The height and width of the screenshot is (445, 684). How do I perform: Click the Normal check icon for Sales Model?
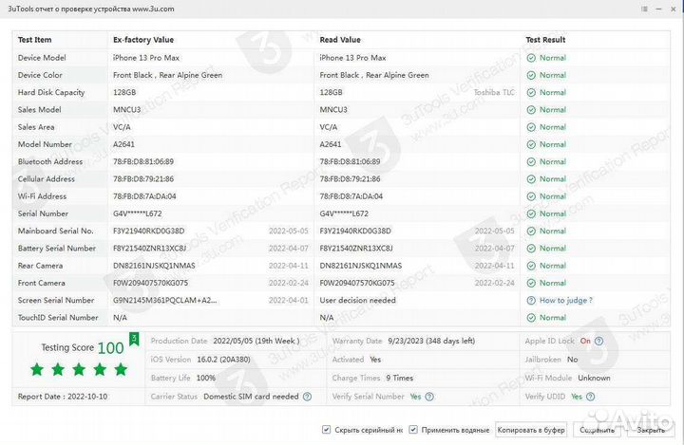click(531, 110)
